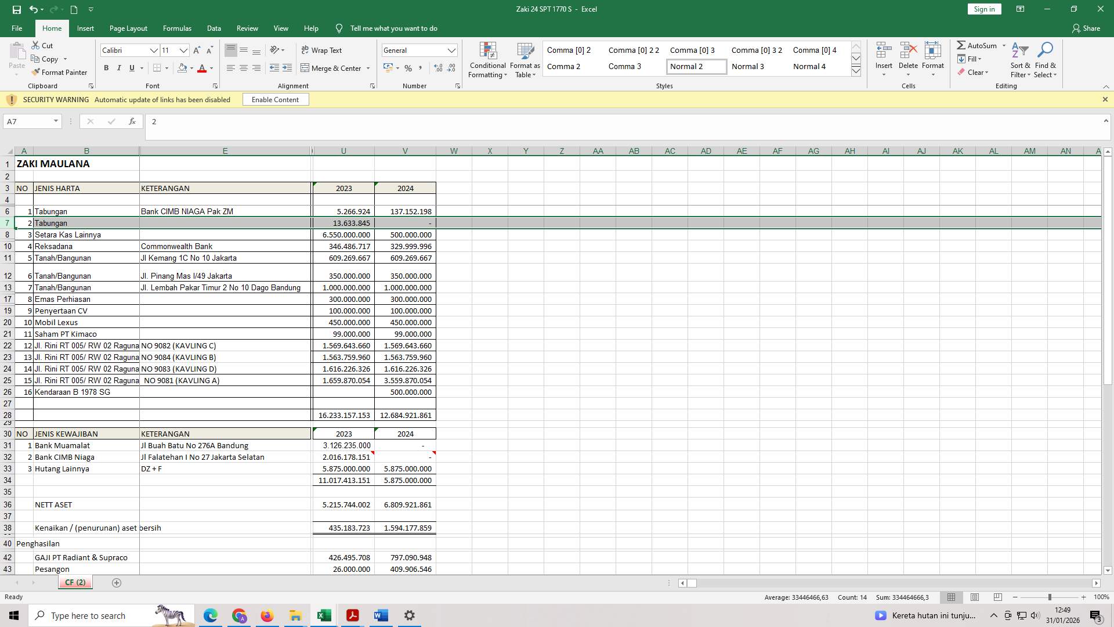The image size is (1114, 627).
Task: Click the Sign in link
Action: [x=983, y=9]
